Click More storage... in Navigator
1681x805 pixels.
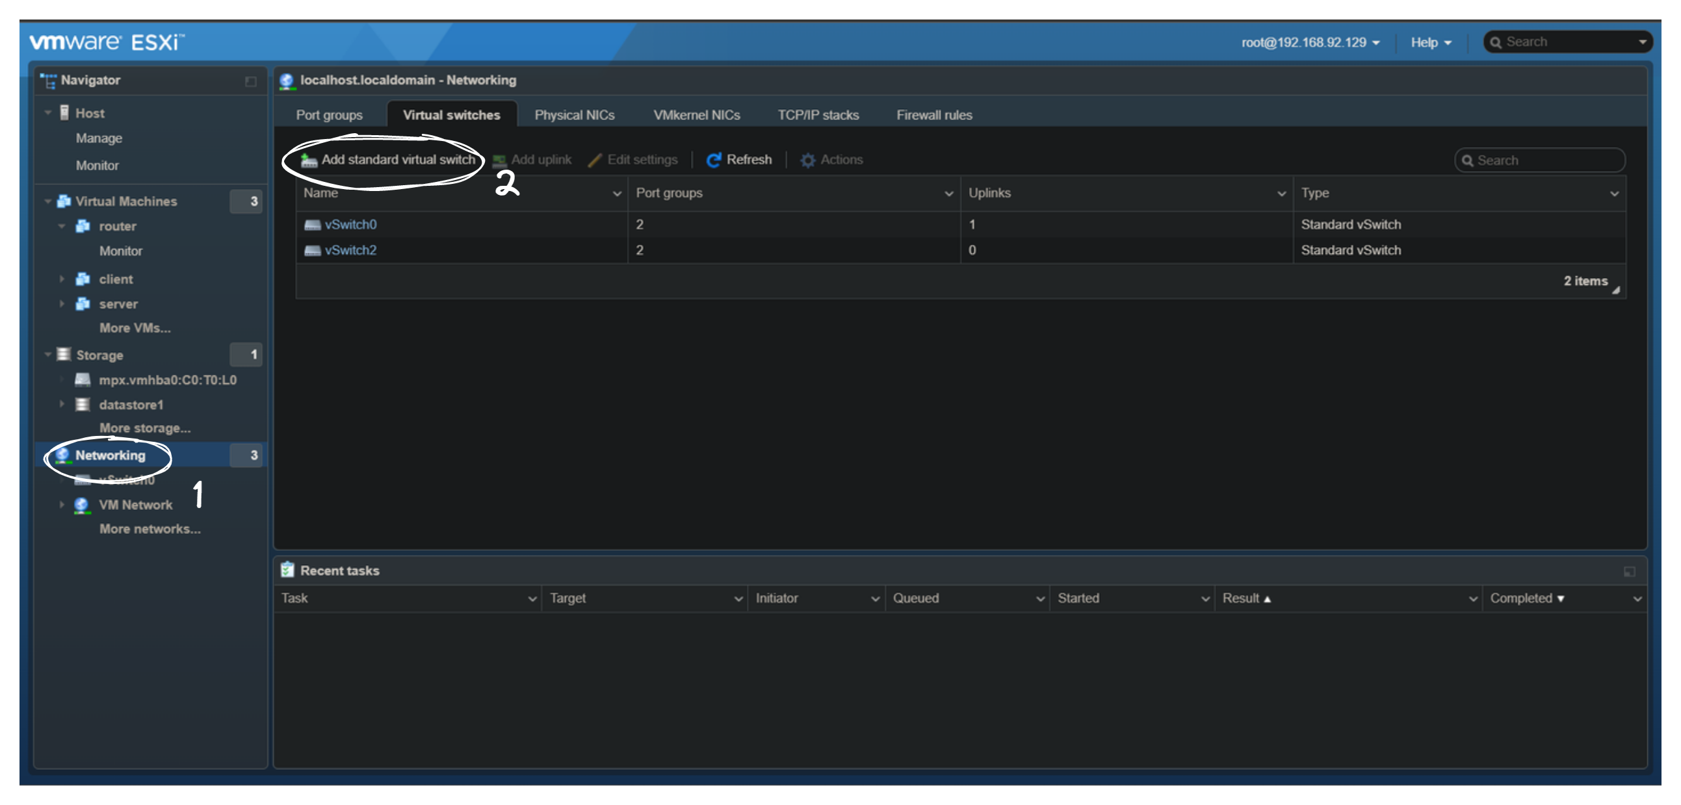click(x=145, y=429)
